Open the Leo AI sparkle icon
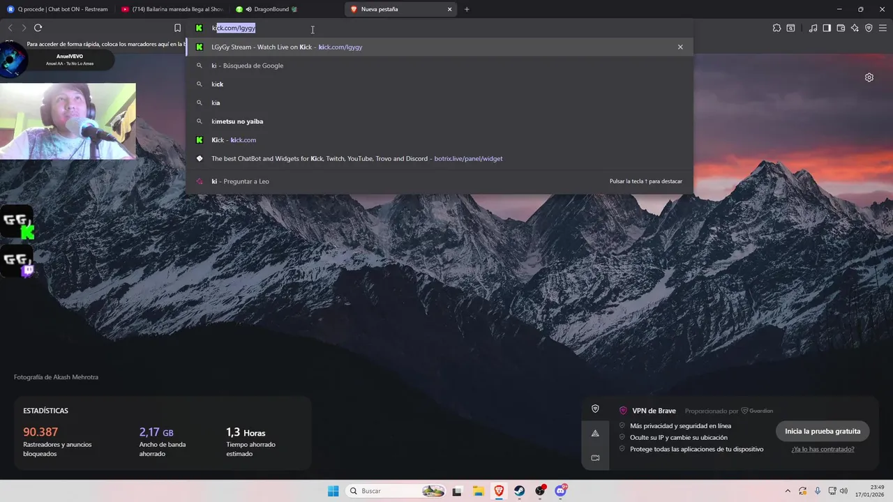This screenshot has height=502, width=893. point(855,28)
